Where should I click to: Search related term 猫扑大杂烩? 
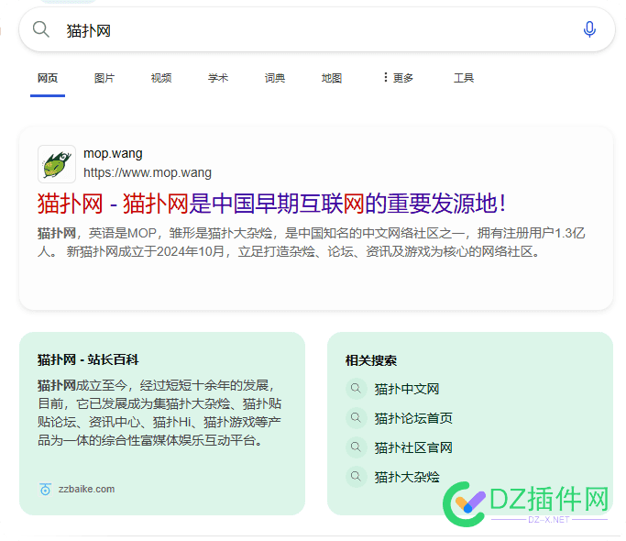407,477
